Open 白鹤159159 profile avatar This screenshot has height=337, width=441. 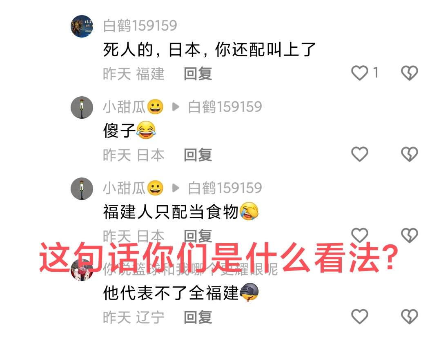point(82,26)
